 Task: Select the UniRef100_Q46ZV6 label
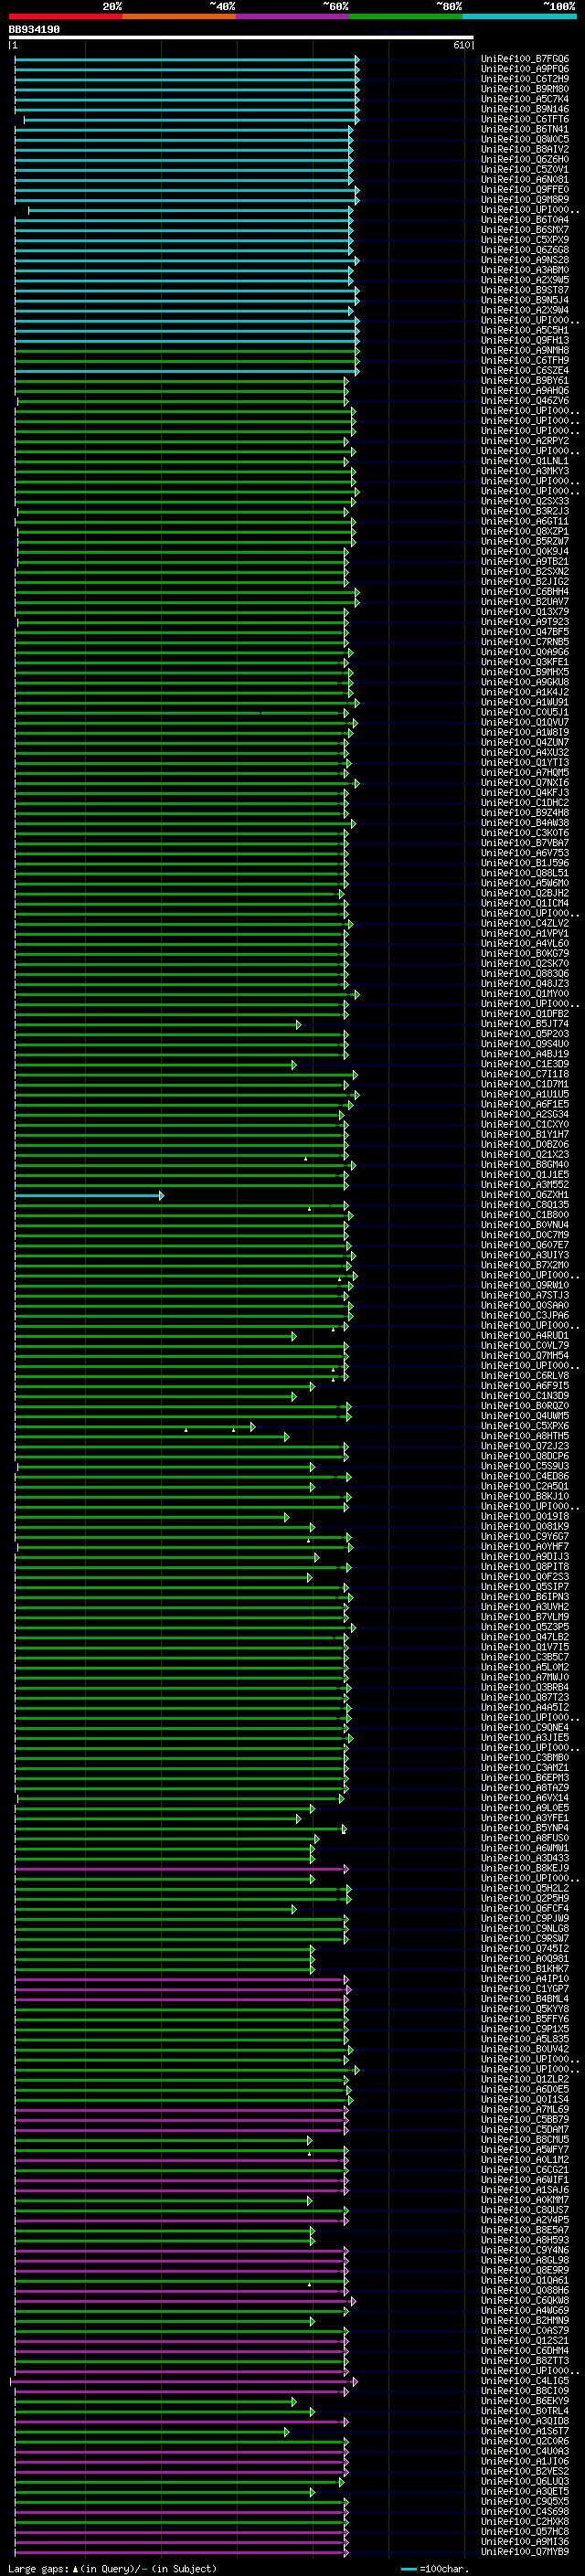(525, 400)
